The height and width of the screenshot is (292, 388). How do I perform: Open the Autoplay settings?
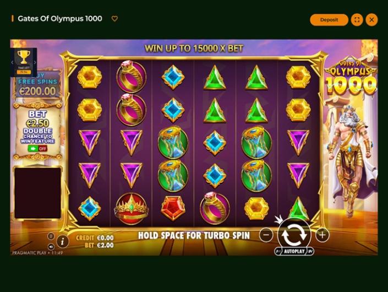click(294, 251)
